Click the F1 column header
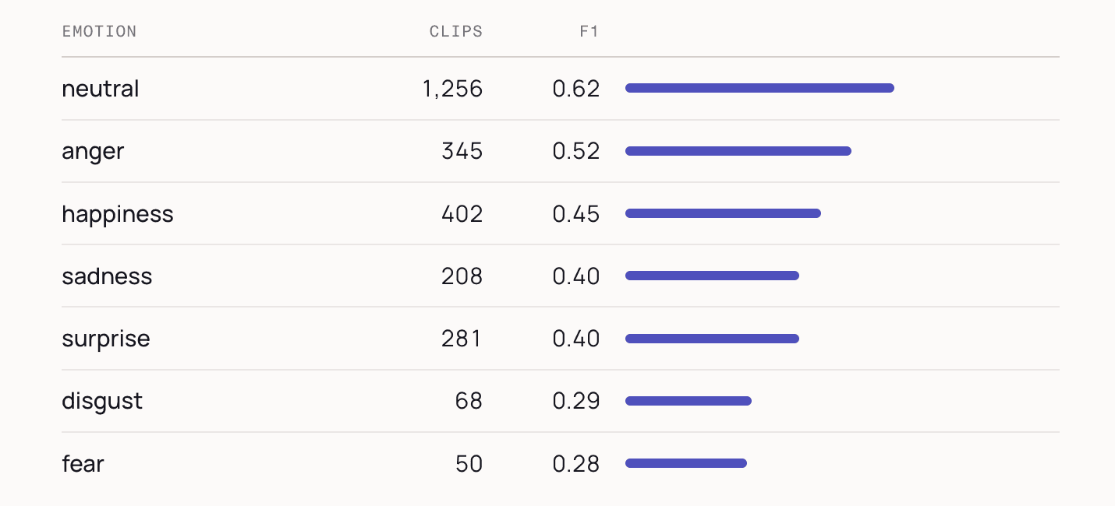The width and height of the screenshot is (1115, 506). [589, 32]
